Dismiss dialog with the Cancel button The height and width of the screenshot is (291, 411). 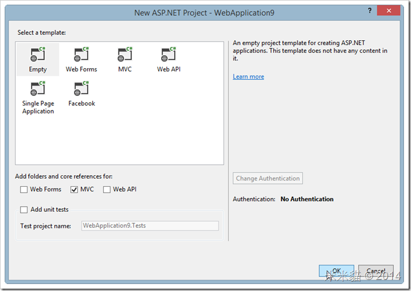(x=376, y=271)
